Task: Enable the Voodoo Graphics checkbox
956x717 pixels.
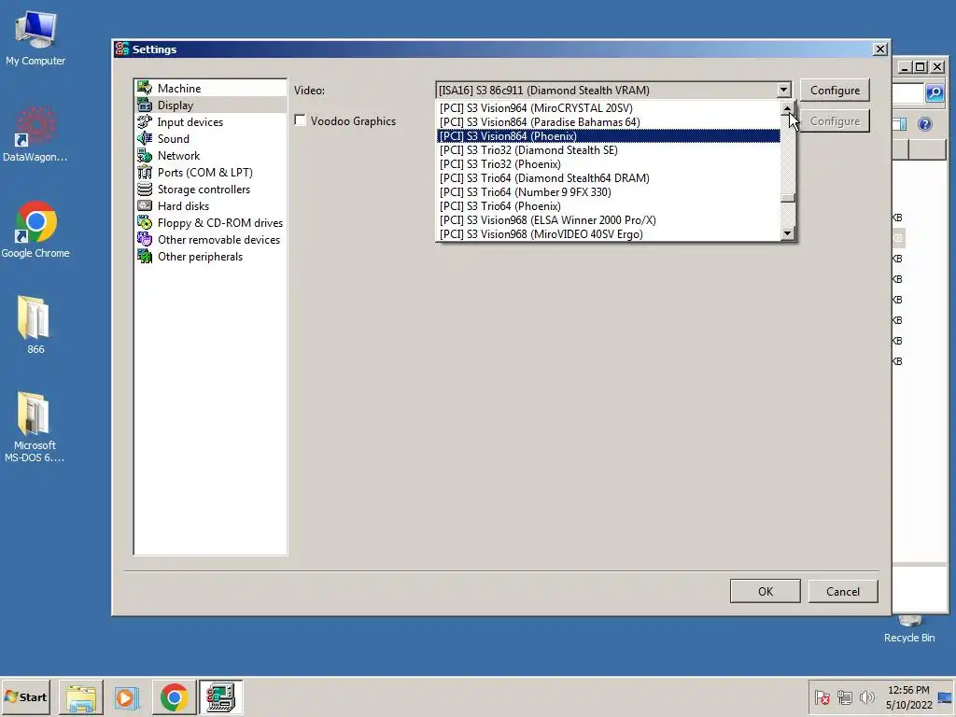Action: 300,120
